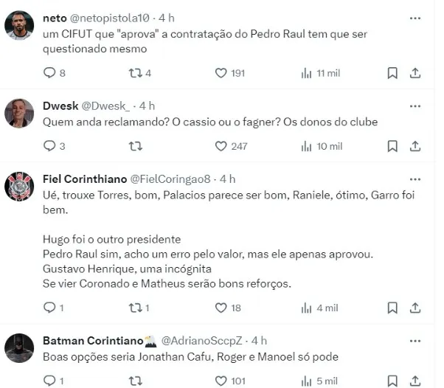This screenshot has height=388, width=444.
Task: View analytics on Dwesk's tweet
Action: click(x=307, y=146)
